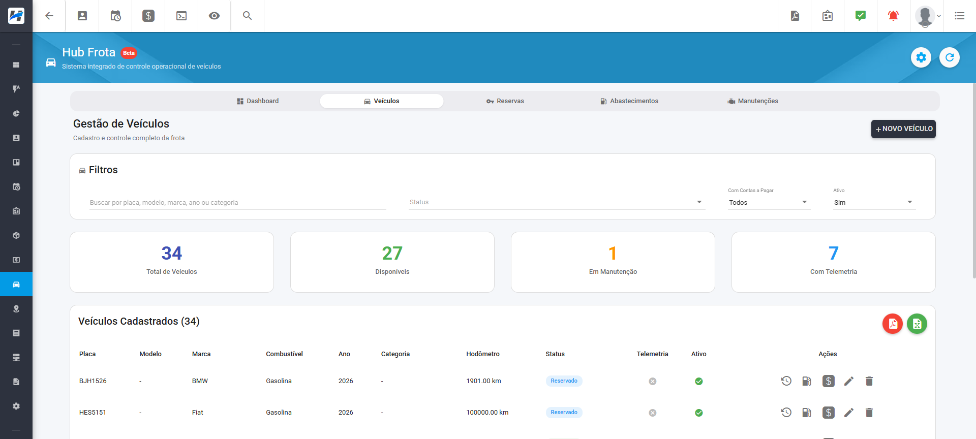976x439 pixels.
Task: Click the sidebar dashboard grid icon
Action: pyautogui.click(x=16, y=65)
